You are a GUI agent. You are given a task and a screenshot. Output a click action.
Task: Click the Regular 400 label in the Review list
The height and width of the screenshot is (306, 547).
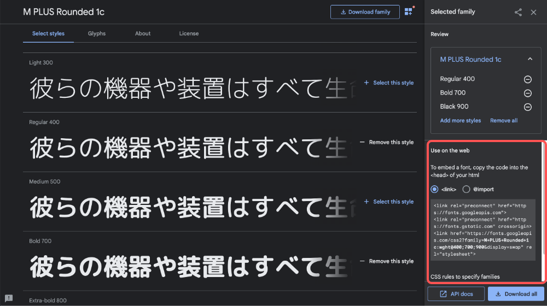pyautogui.click(x=457, y=79)
